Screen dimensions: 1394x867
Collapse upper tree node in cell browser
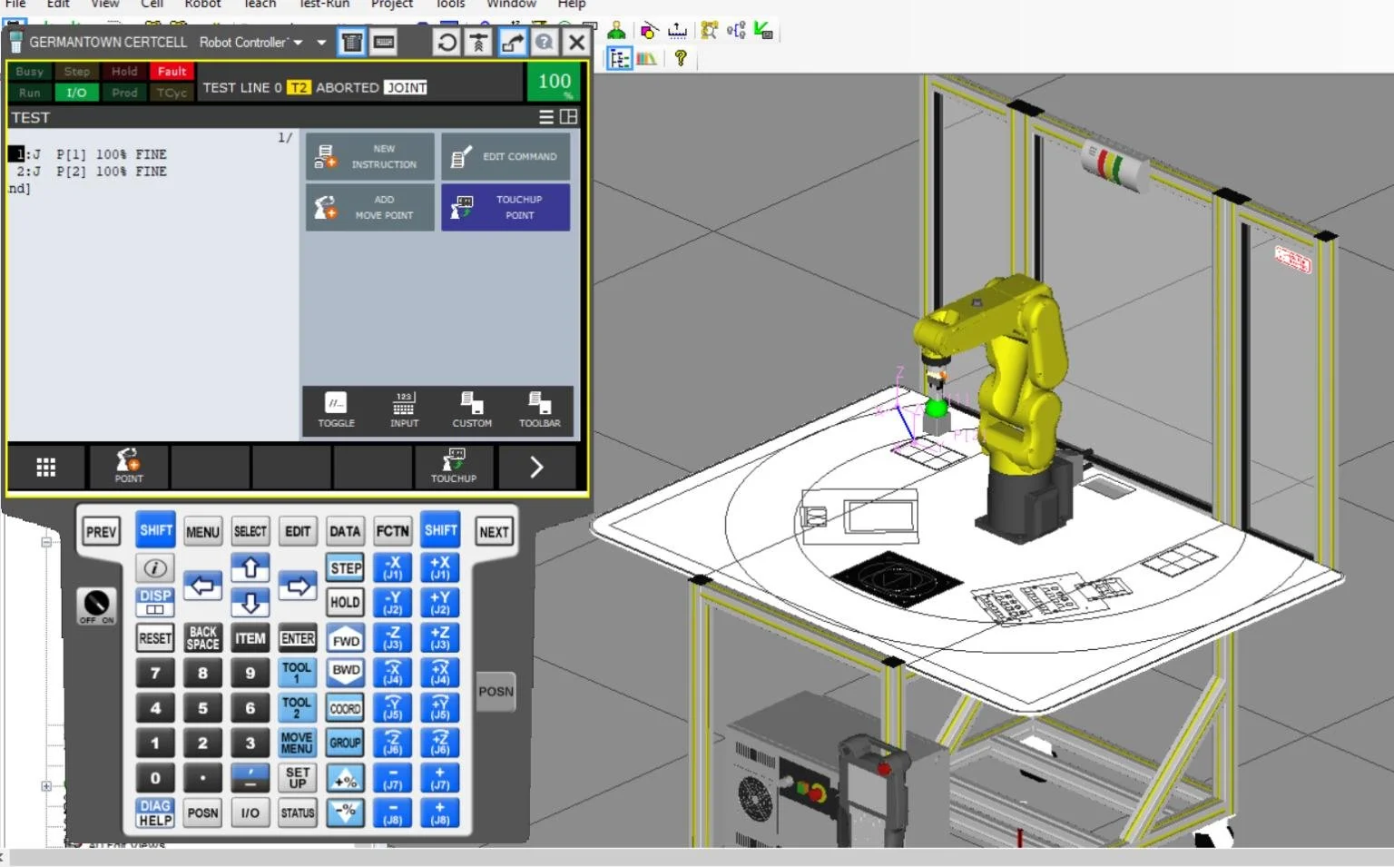point(46,542)
